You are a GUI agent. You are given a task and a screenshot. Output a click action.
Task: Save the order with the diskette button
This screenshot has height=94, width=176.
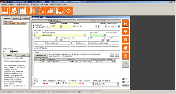pos(126,23)
